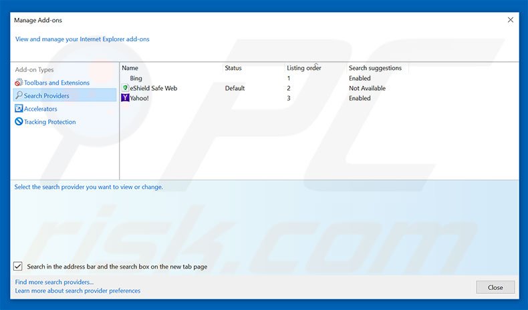Screen dimensions: 528x310
Task: Click listing order 2 for eShield
Action: point(289,88)
